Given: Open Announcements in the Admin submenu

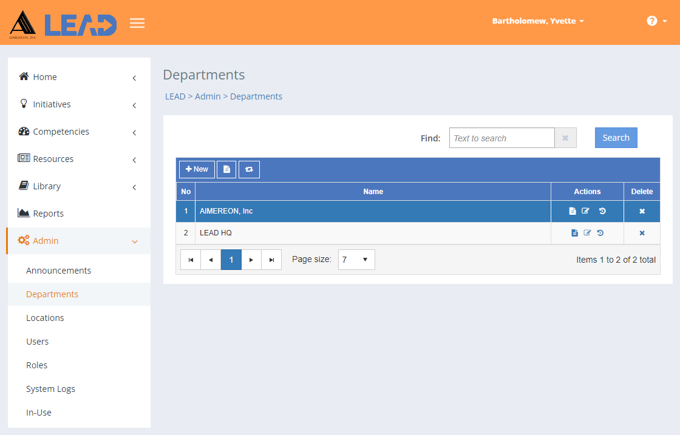Looking at the screenshot, I should (58, 271).
